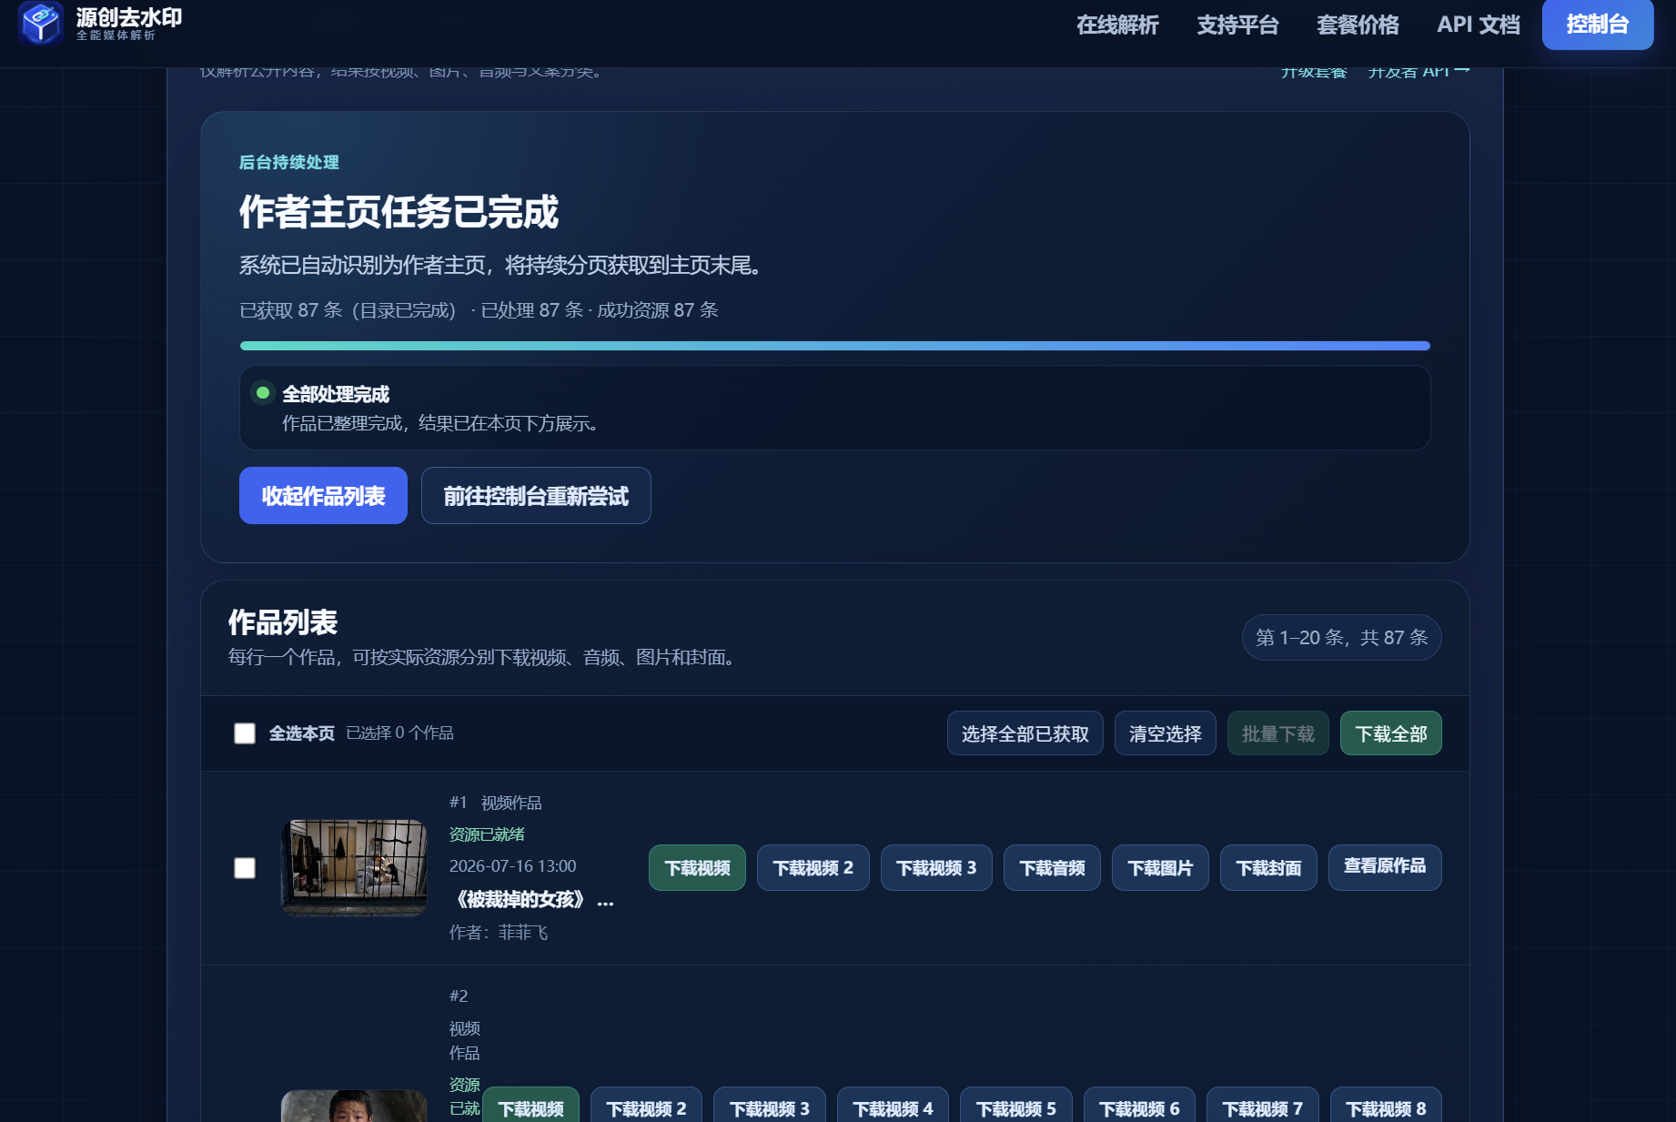Click 清空选择 button

tap(1166, 733)
